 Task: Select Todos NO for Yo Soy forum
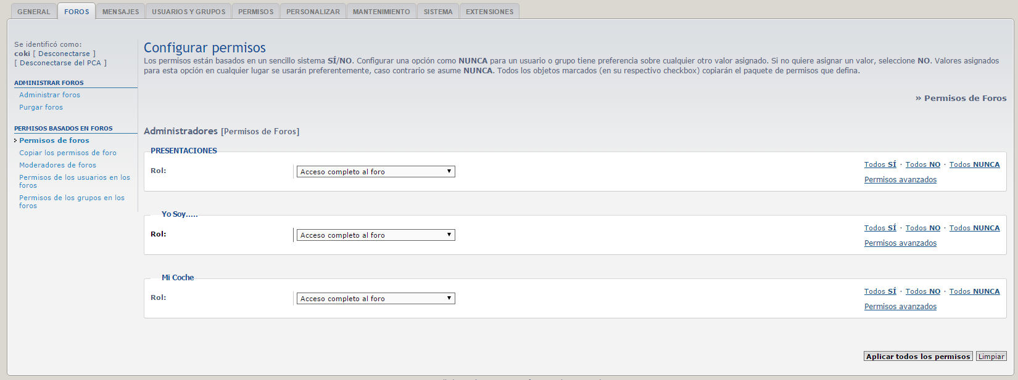pyautogui.click(x=922, y=228)
